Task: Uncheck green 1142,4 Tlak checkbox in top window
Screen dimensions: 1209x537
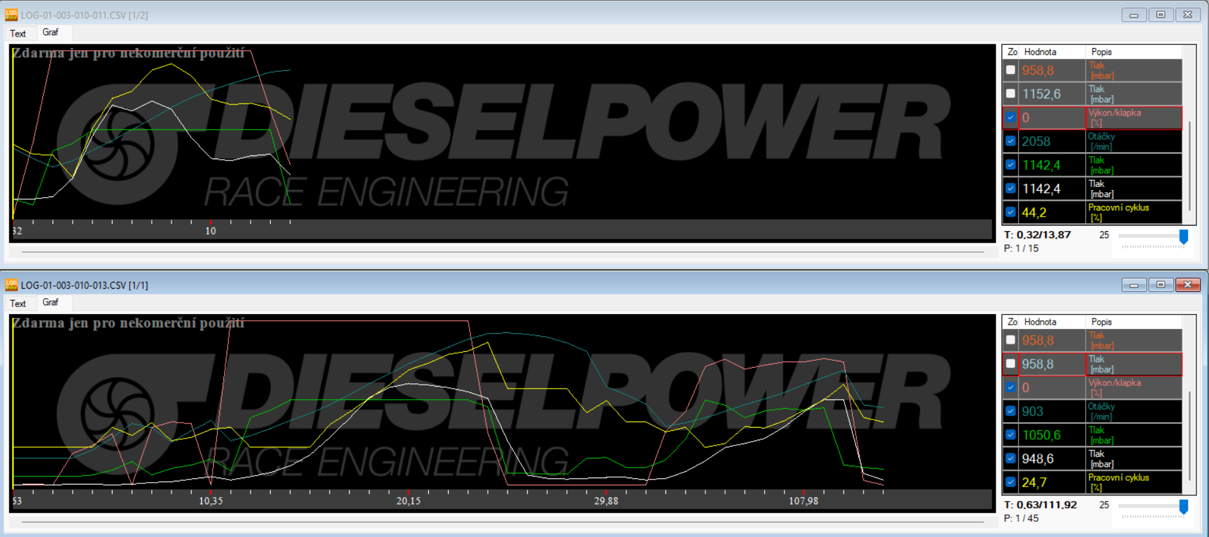Action: pyautogui.click(x=1010, y=165)
